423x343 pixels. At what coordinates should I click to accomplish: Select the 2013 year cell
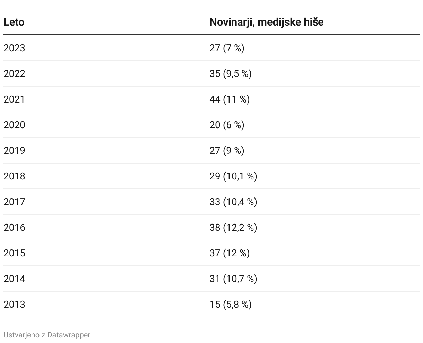15,304
